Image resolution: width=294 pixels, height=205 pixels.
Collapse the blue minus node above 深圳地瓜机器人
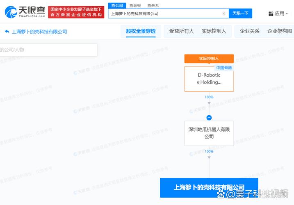coord(209,118)
